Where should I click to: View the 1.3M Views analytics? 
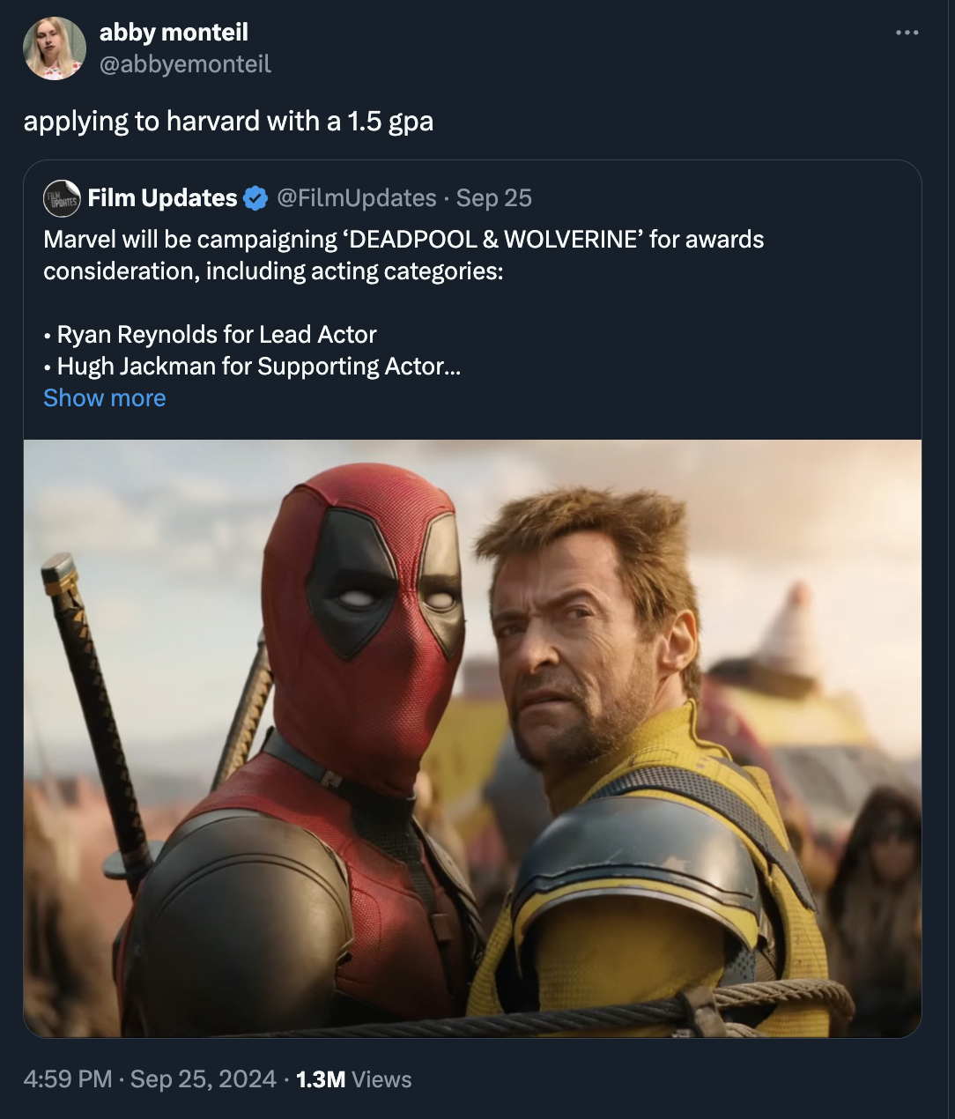[354, 1079]
